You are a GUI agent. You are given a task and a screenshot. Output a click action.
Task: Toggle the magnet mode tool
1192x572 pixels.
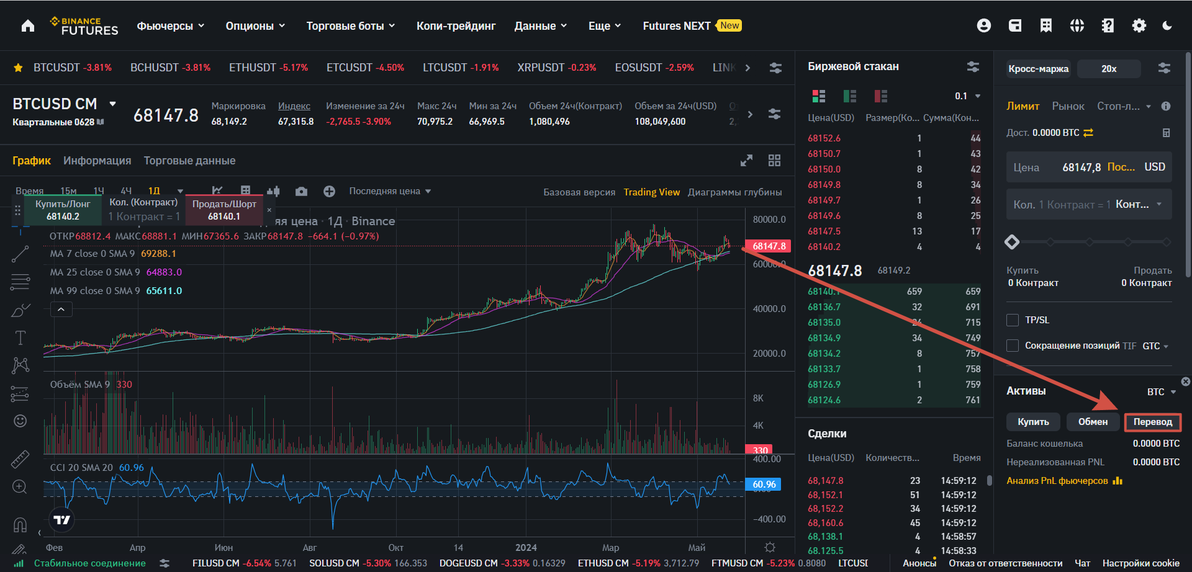(x=20, y=525)
